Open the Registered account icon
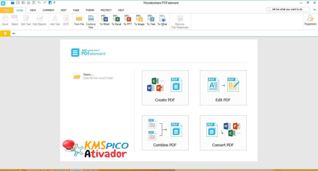The height and width of the screenshot is (171, 318). pos(310,20)
